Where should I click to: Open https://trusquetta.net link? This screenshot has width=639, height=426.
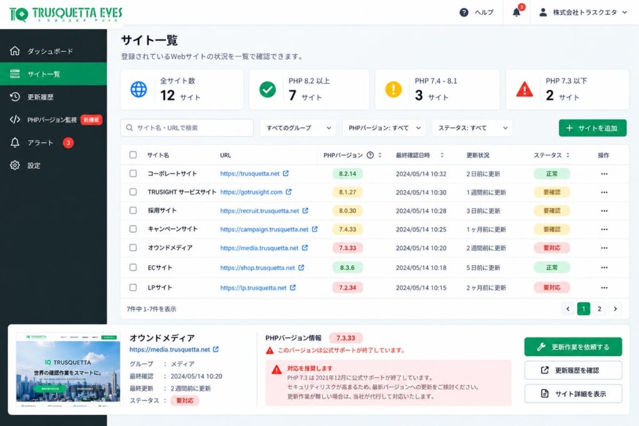point(250,173)
